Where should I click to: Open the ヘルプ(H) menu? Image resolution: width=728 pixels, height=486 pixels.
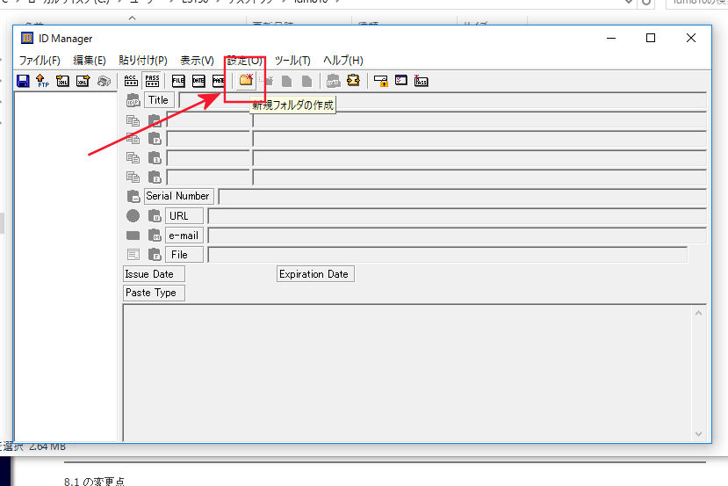coord(343,61)
